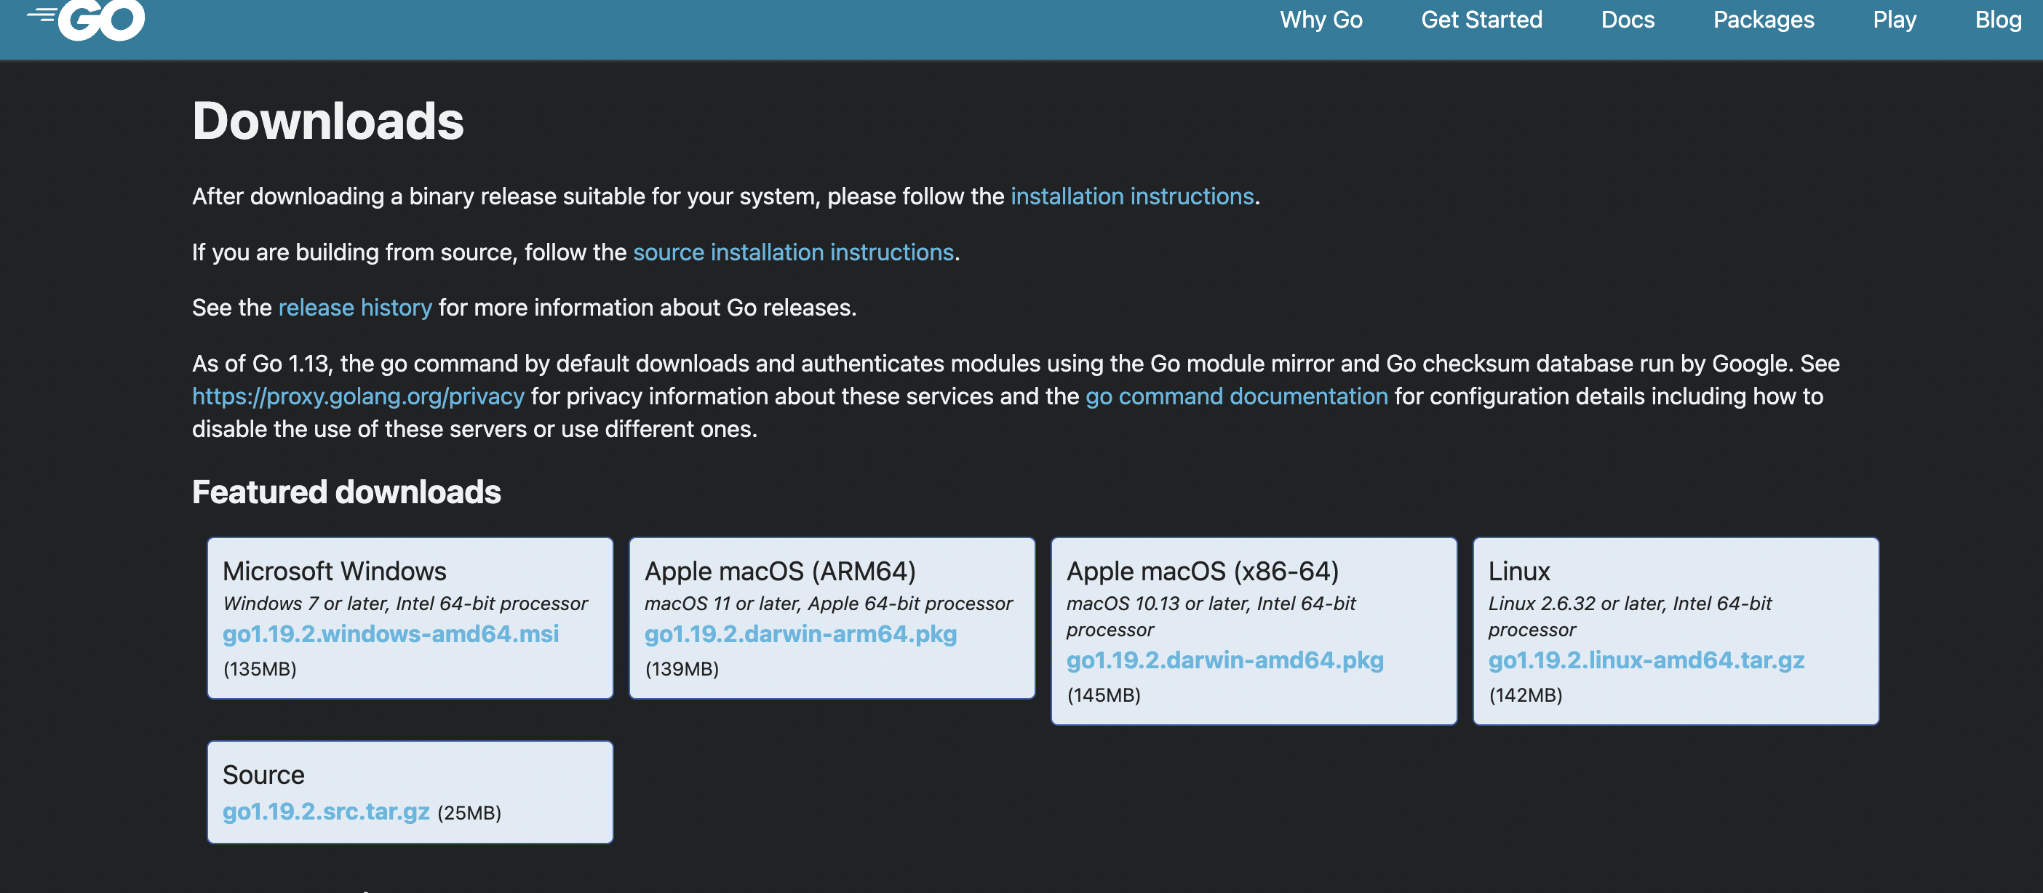
Task: Click the Go logo icon
Action: pyautogui.click(x=87, y=19)
